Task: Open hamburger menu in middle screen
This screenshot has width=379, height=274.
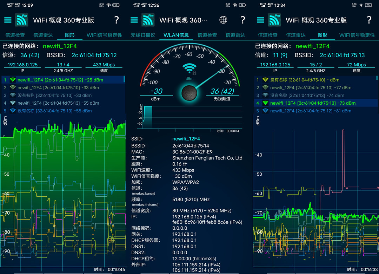Action: [x=134, y=20]
